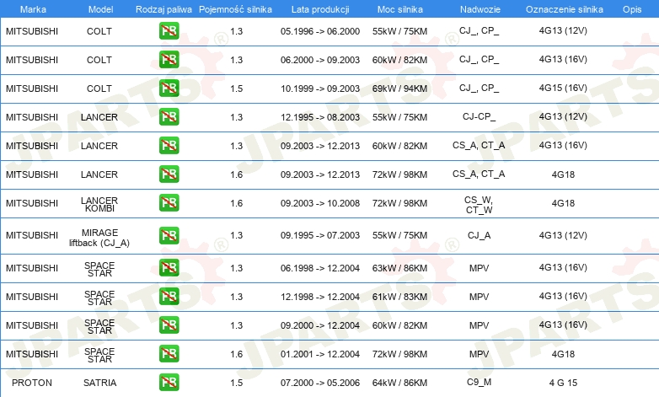This screenshot has width=659, height=397.
Task: Select fuel icon in SPACE STAR 61kW row
Action: 169,297
